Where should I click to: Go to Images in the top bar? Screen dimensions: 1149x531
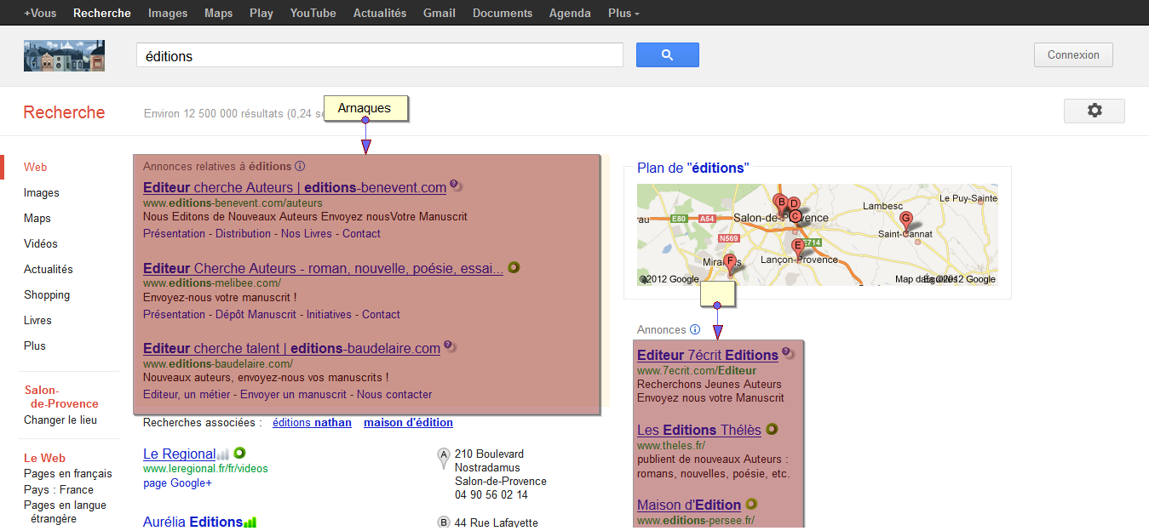[x=168, y=13]
